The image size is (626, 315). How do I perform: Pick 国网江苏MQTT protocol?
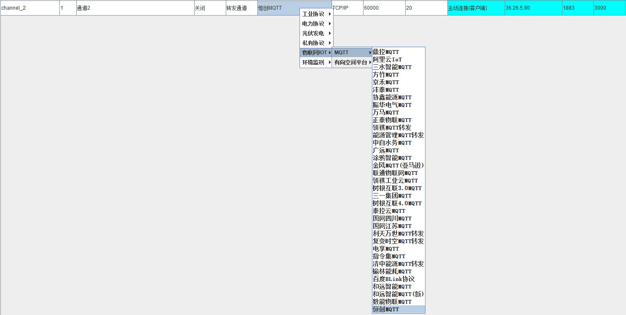(399, 226)
